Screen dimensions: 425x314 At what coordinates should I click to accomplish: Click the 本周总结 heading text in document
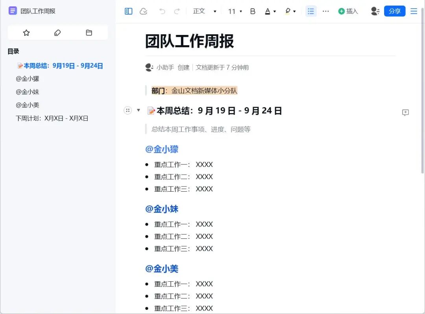pyautogui.click(x=219, y=111)
